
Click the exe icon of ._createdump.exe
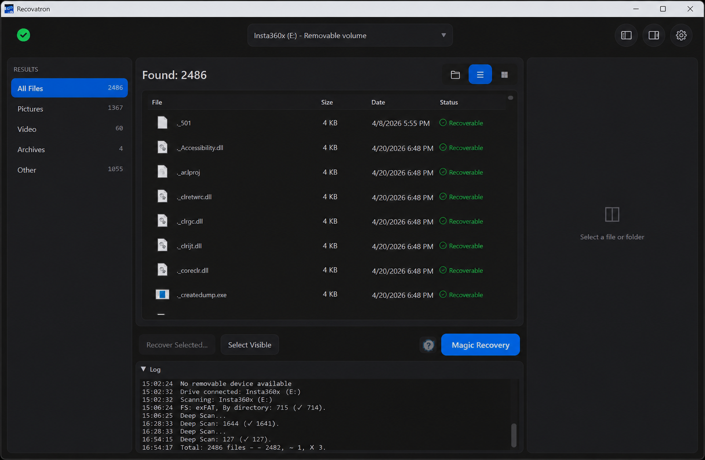(x=162, y=294)
